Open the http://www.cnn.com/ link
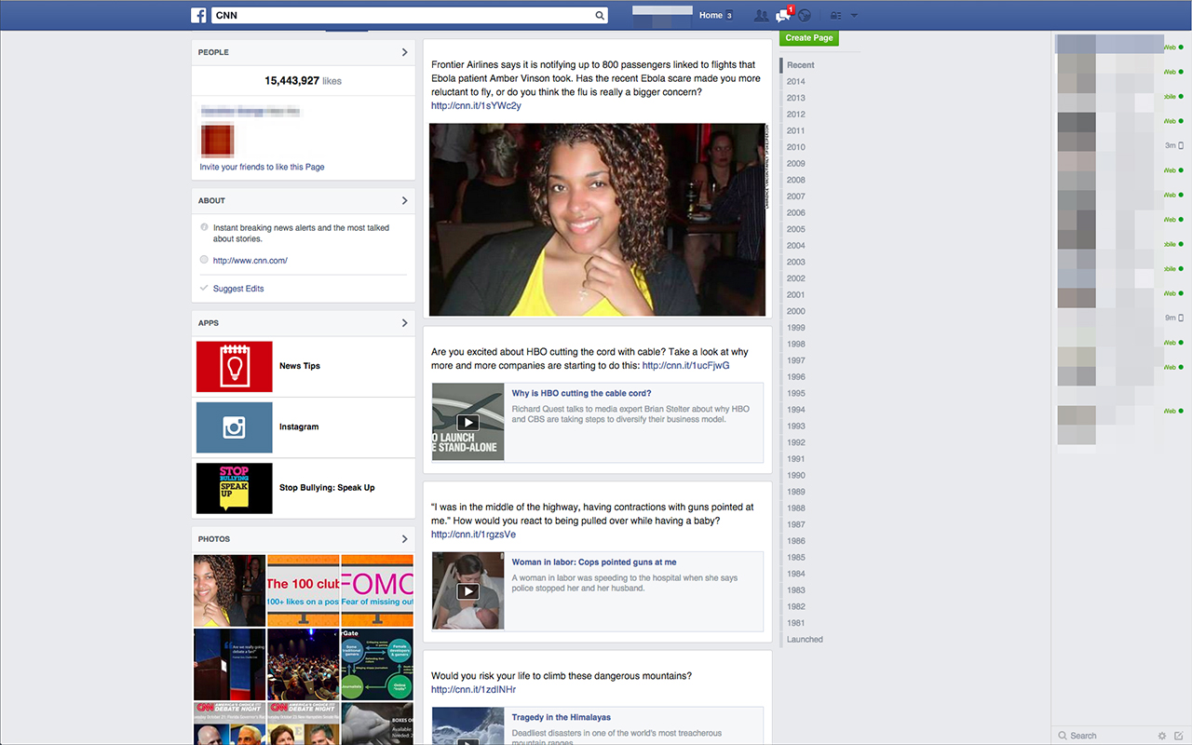Viewport: 1192px width, 745px height. (x=250, y=261)
